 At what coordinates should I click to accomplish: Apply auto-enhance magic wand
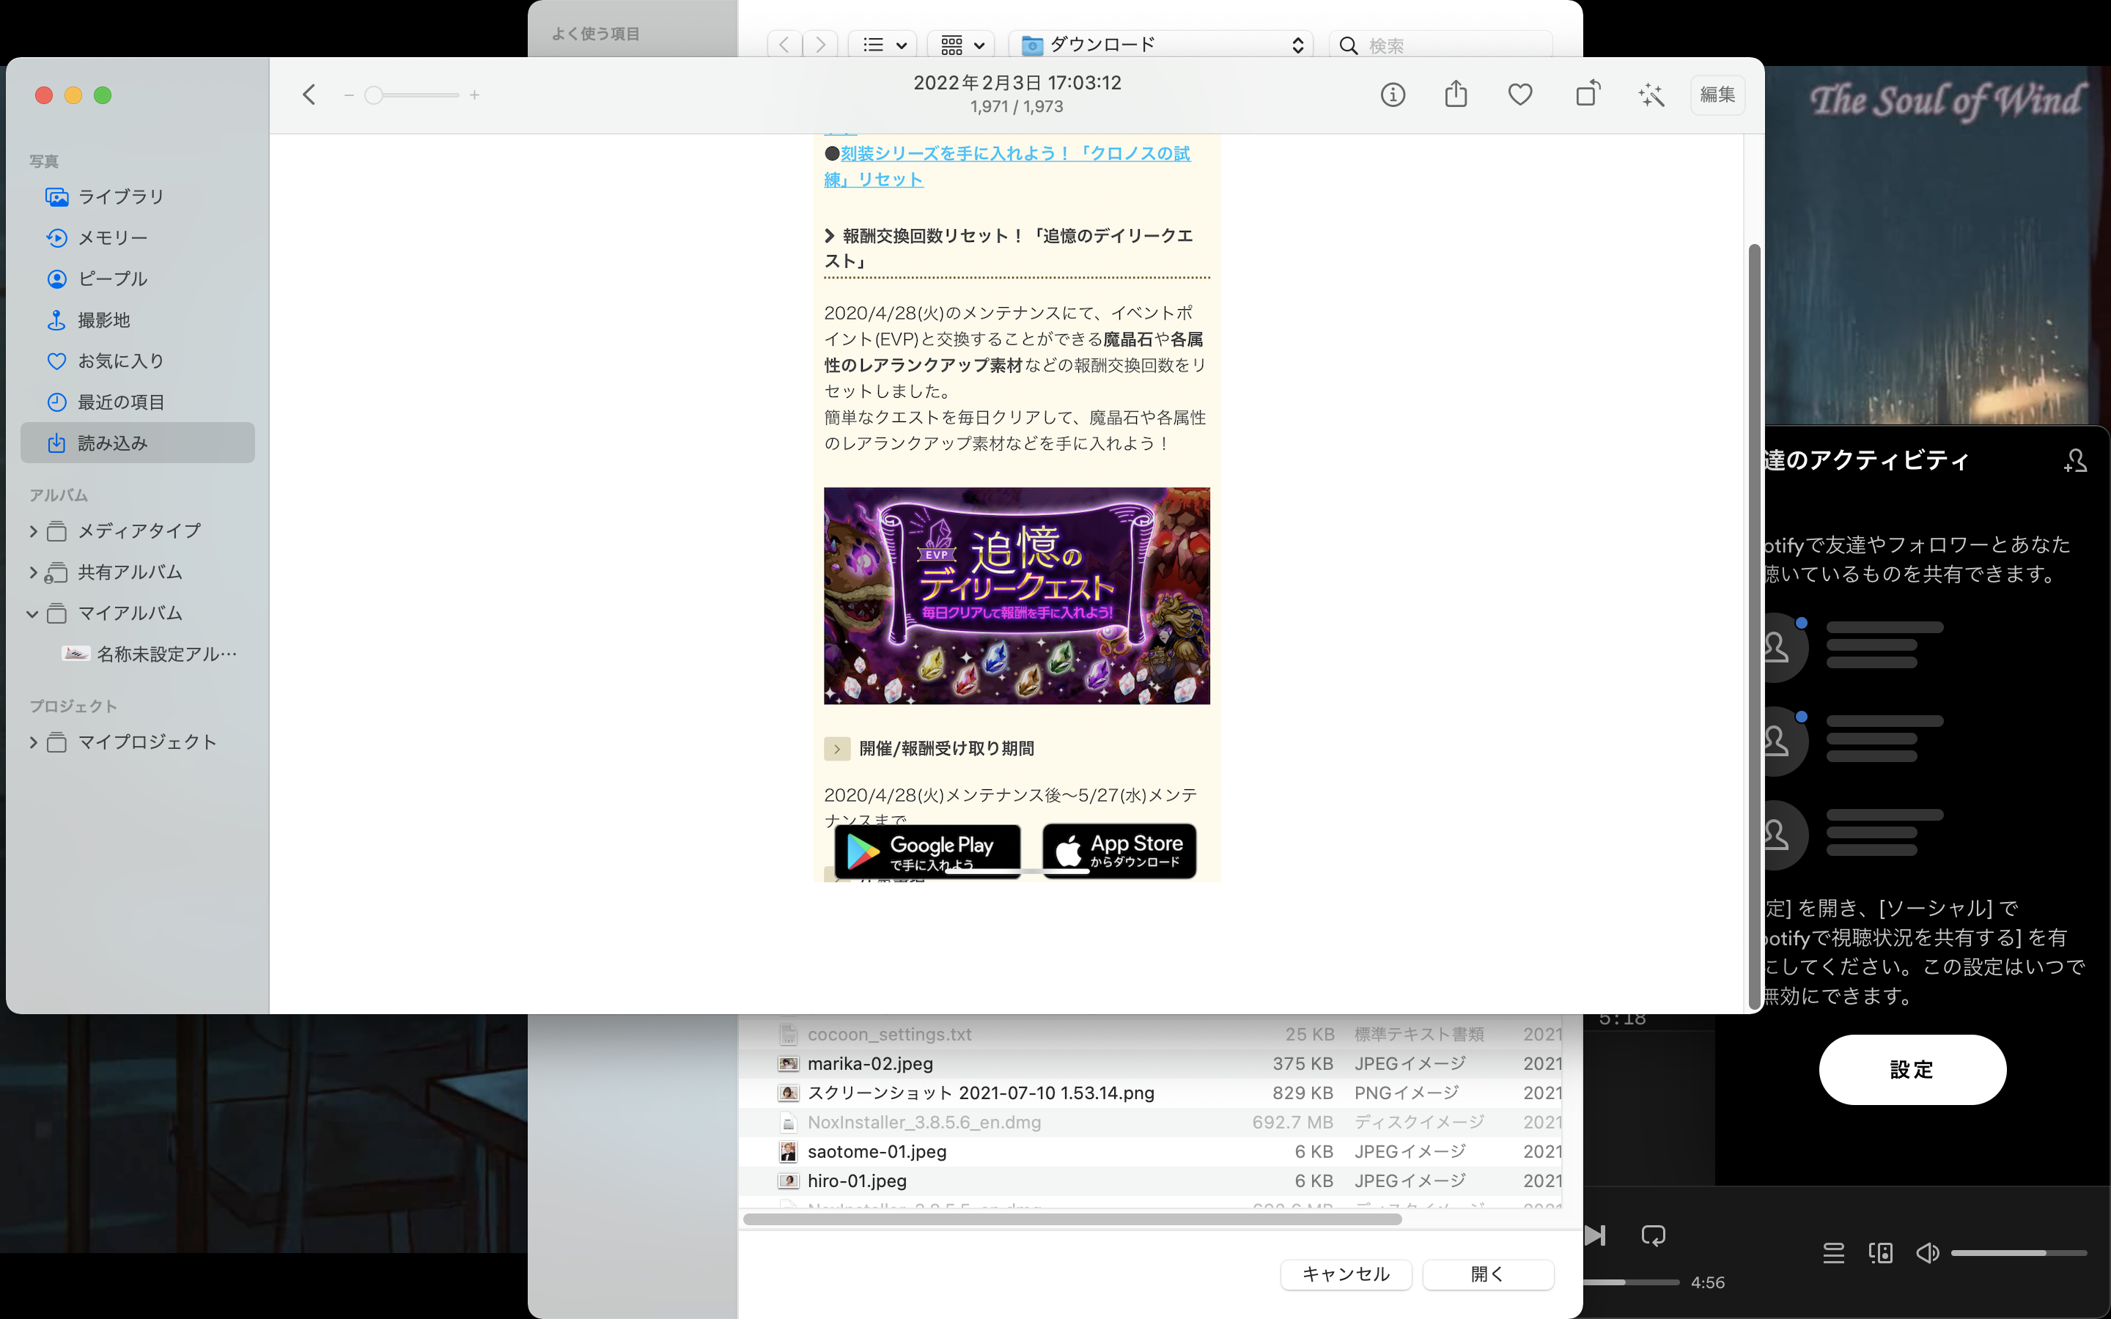click(1651, 95)
